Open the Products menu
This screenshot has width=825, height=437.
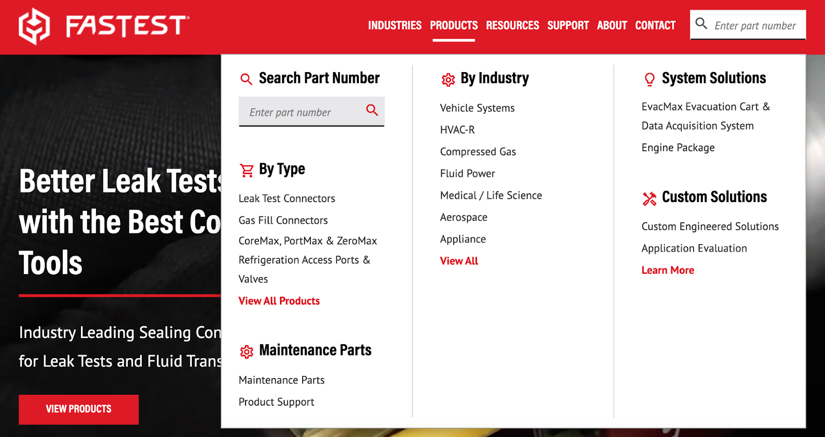tap(454, 25)
